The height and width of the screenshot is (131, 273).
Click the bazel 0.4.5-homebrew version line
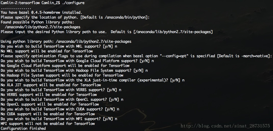coord(42,12)
